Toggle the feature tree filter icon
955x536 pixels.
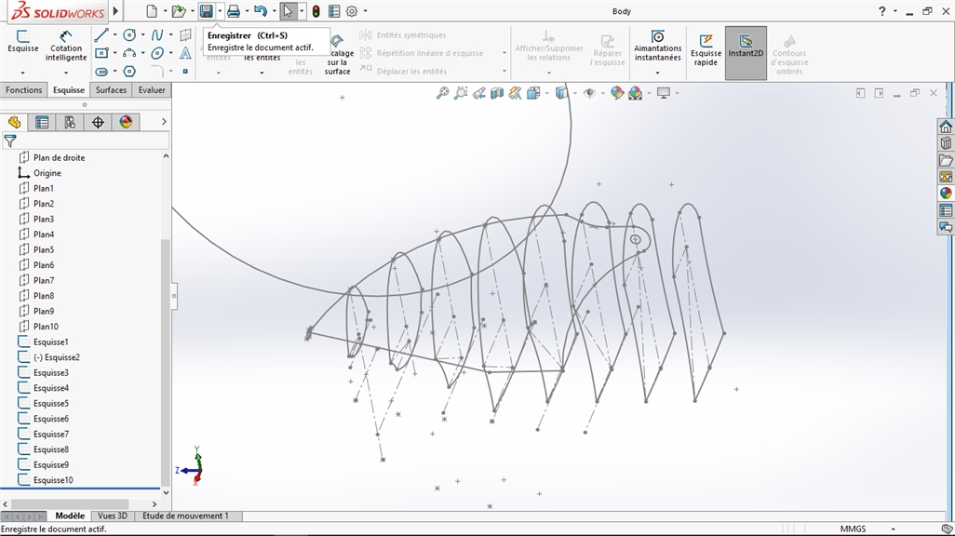[x=10, y=141]
